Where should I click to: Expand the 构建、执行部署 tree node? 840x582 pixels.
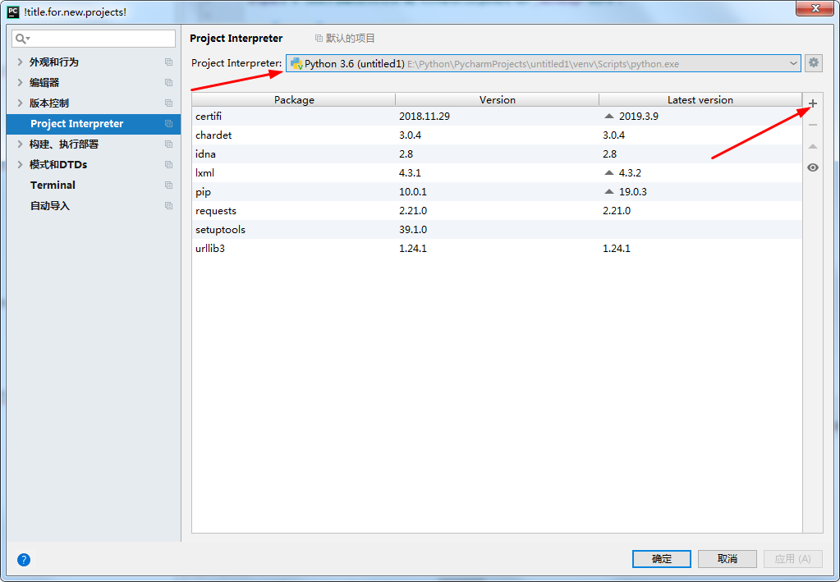tap(20, 144)
